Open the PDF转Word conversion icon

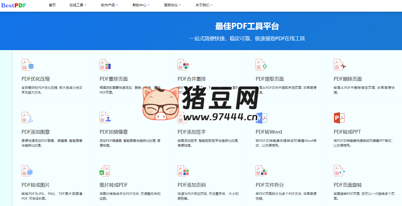[x=261, y=117]
